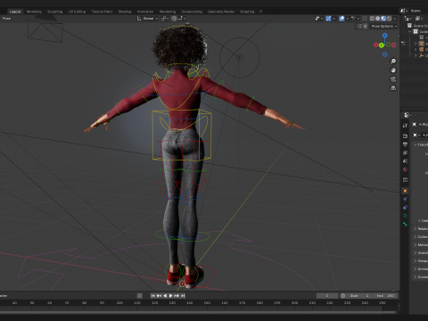The image size is (428, 321).
Task: Click the pan view hand icon
Action: coord(393,70)
